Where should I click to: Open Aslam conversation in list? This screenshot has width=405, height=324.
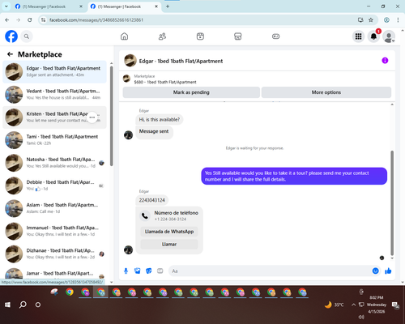(x=54, y=208)
